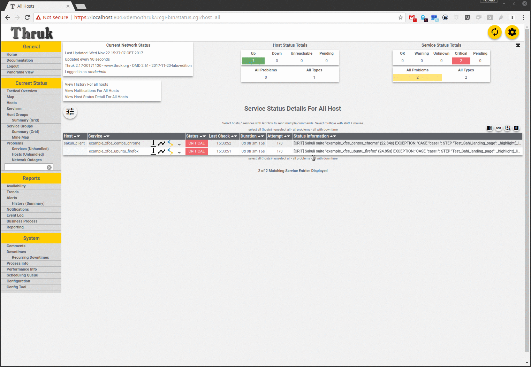Click the download arrow icon for ubuntu_firefox
531x367 pixels.
[x=153, y=151]
